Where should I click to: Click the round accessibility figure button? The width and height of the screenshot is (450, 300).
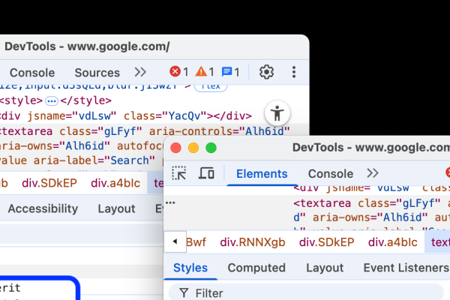[x=277, y=113]
